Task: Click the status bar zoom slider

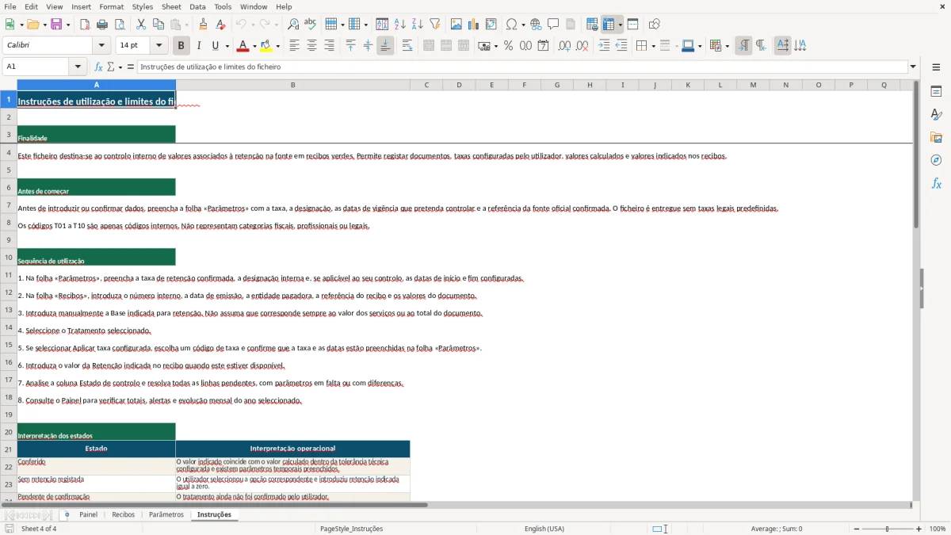Action: point(887,529)
